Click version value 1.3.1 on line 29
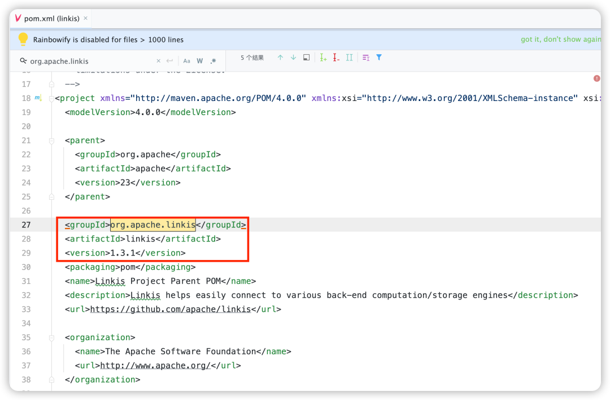The image size is (610, 400). point(123,253)
